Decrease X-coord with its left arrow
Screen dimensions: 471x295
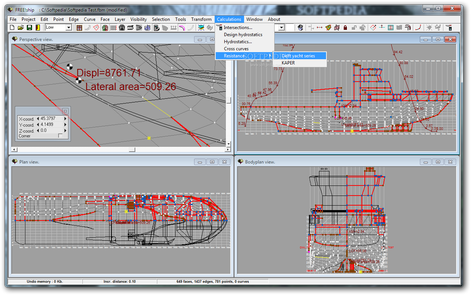[x=38, y=119]
